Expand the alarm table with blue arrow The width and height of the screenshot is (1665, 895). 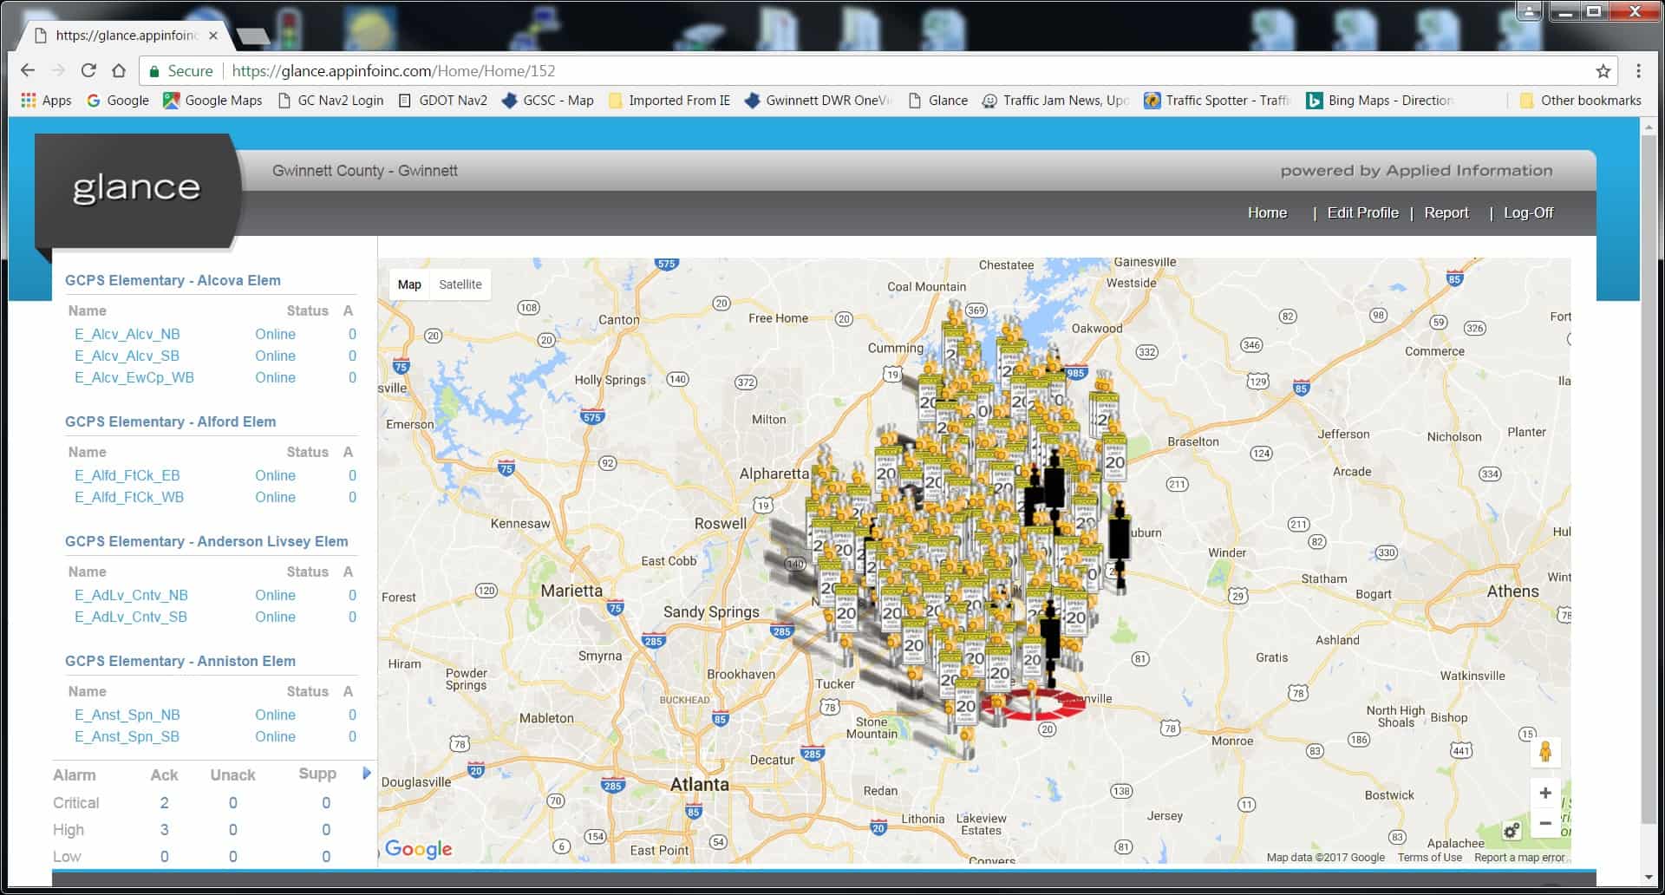click(366, 773)
